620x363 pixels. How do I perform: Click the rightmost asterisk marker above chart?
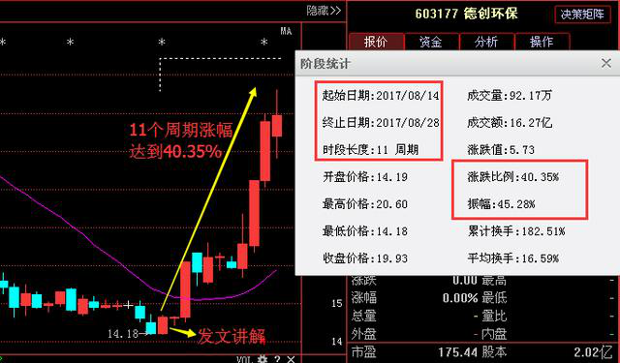pyautogui.click(x=264, y=42)
